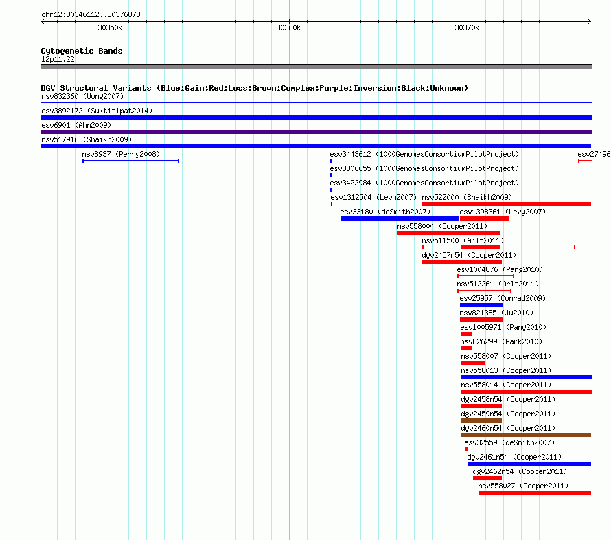This screenshot has width=611, height=540.
Task: Click the nsv821385 (Ju2010) red bar
Action: coord(481,319)
